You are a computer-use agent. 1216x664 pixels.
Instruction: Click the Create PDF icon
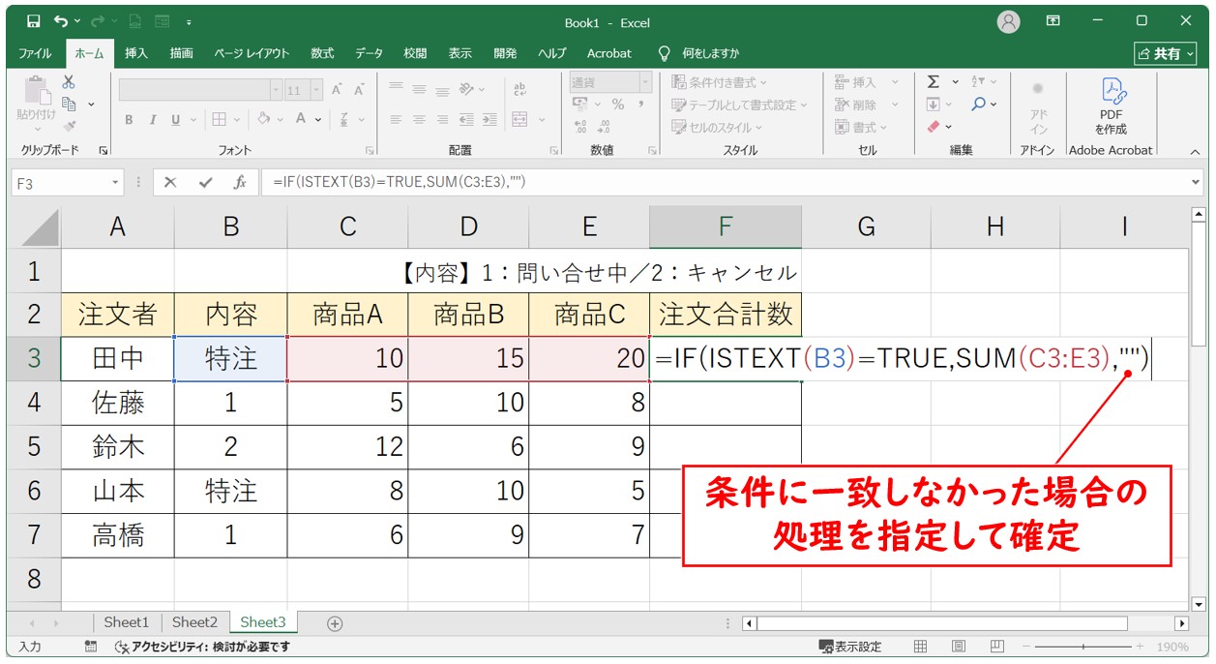(x=1111, y=105)
